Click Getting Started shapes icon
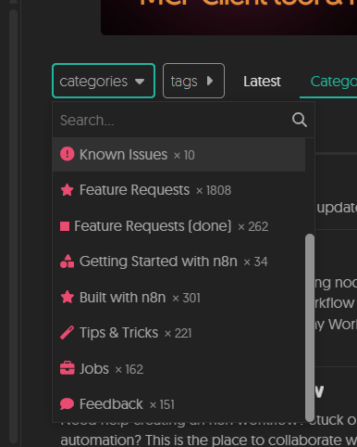Image resolution: width=357 pixels, height=447 pixels. 67,262
